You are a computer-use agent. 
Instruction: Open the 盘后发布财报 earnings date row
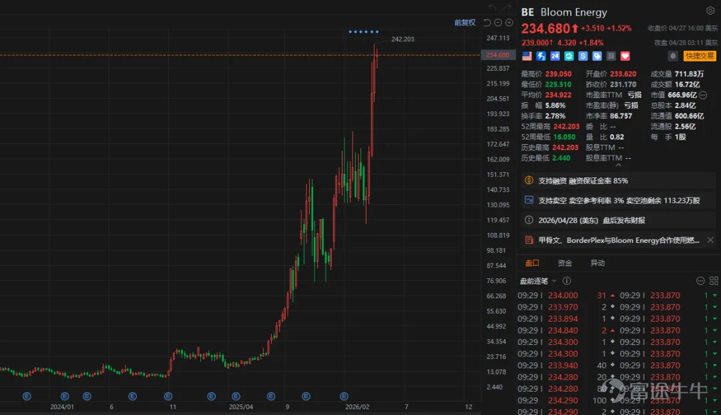[618, 220]
